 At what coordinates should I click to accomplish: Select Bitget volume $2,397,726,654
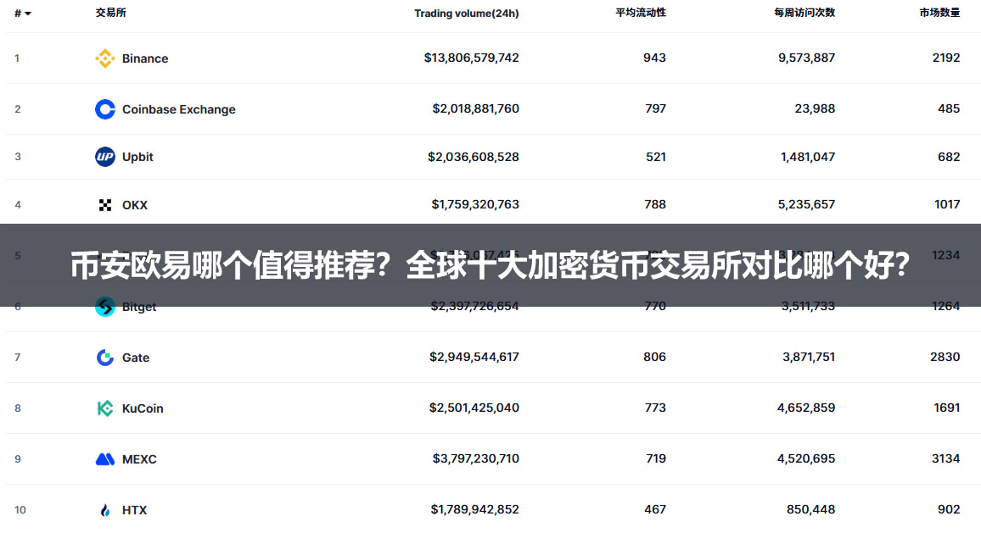475,306
